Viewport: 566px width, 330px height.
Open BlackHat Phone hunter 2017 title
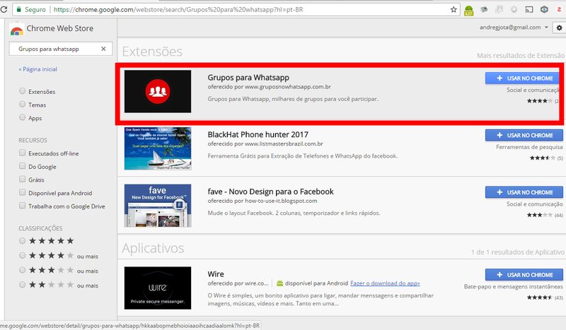(x=258, y=134)
